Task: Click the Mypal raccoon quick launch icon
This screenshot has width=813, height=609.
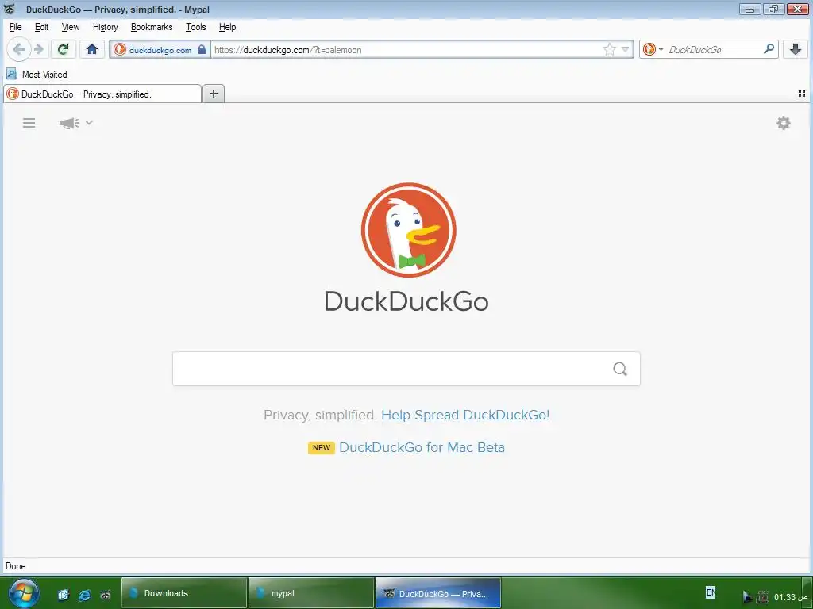Action: 106,595
